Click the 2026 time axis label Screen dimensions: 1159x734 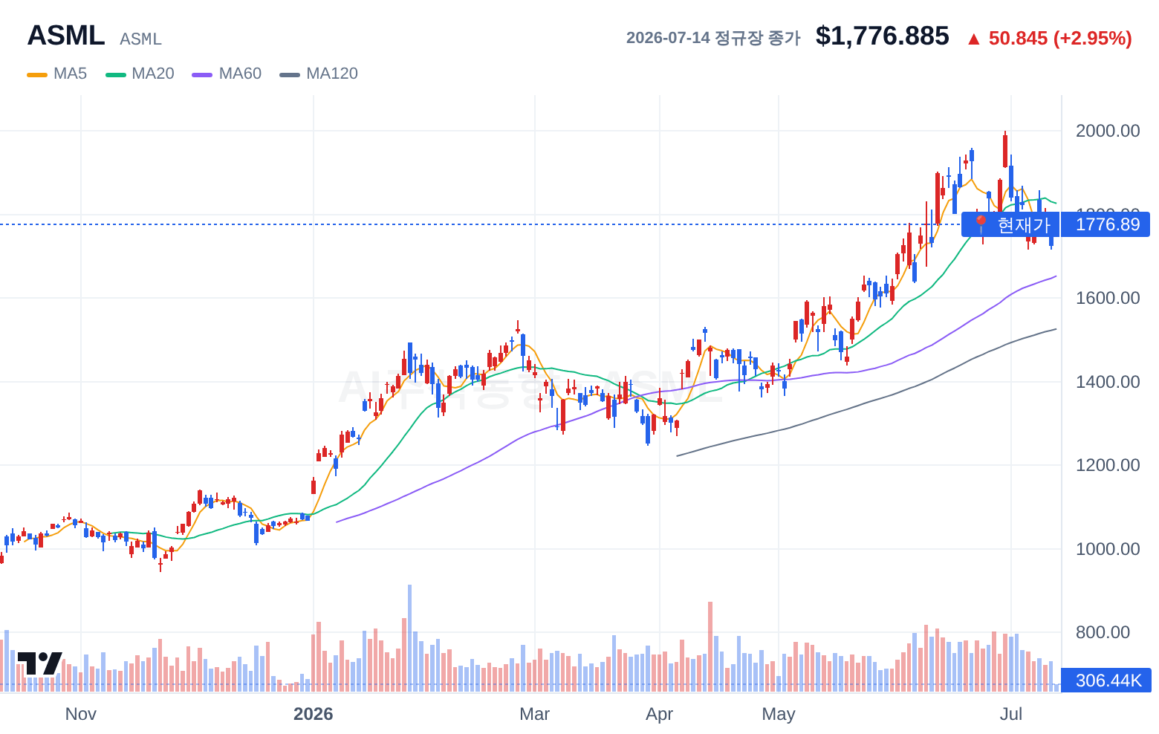[313, 714]
